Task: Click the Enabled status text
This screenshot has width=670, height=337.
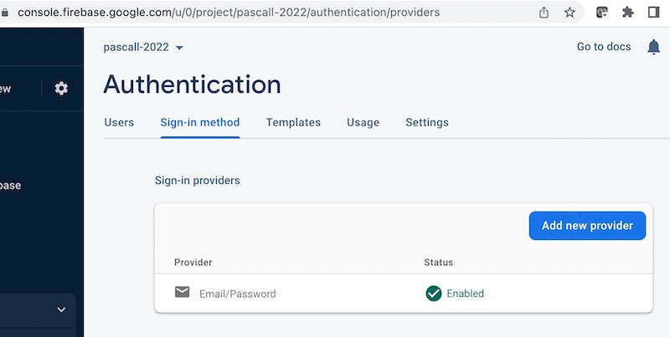Action: 466,294
